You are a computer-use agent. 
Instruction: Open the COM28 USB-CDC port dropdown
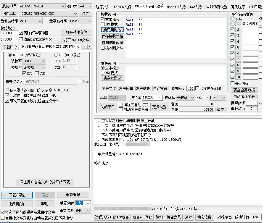click(x=49, y=14)
